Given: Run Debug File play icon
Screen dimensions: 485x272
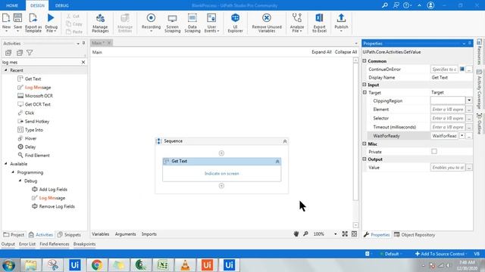Looking at the screenshot, I should tap(51, 18).
